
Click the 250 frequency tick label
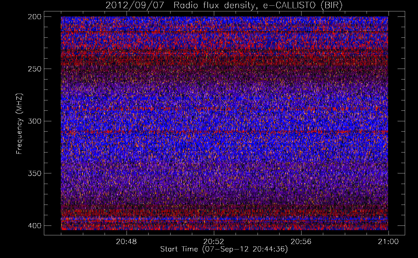point(34,69)
